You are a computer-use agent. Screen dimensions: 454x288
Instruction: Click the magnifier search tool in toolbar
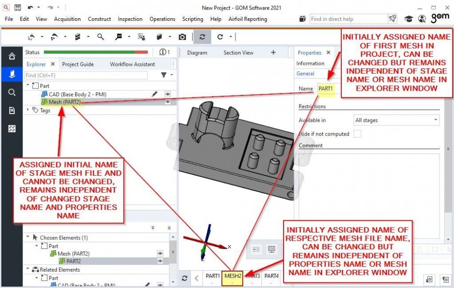click(x=100, y=37)
